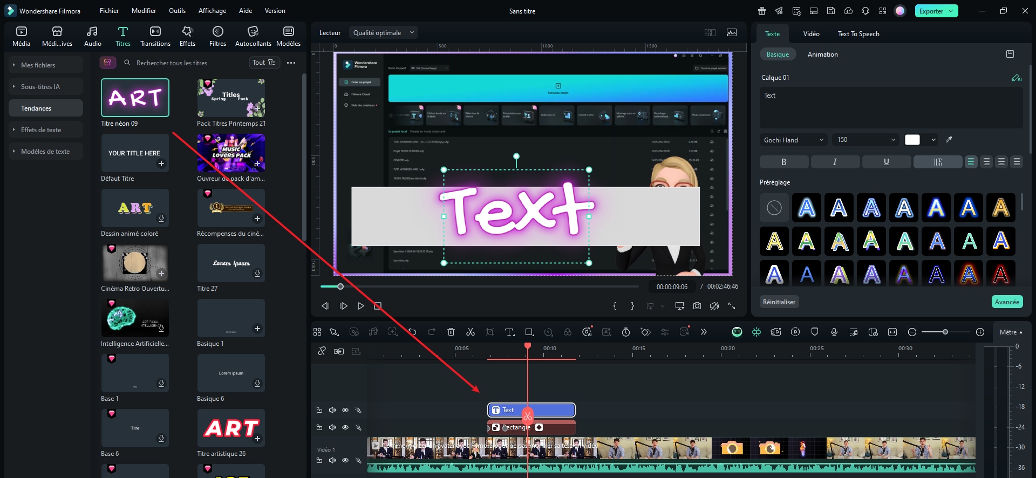Expand the Effets de texte category

click(46, 129)
